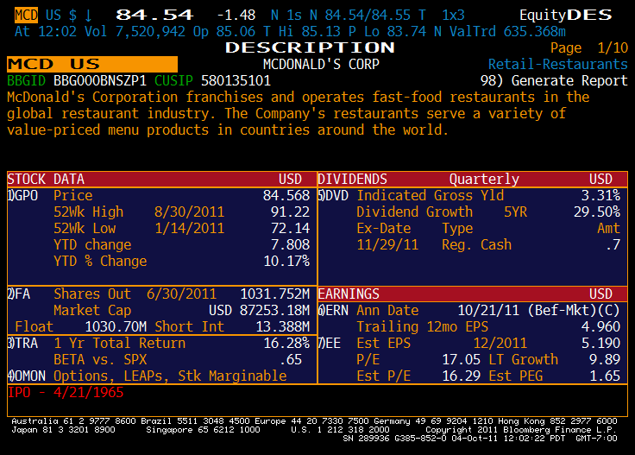
Task: Click the 52Wk Low value 72.14
Action: click(x=291, y=229)
